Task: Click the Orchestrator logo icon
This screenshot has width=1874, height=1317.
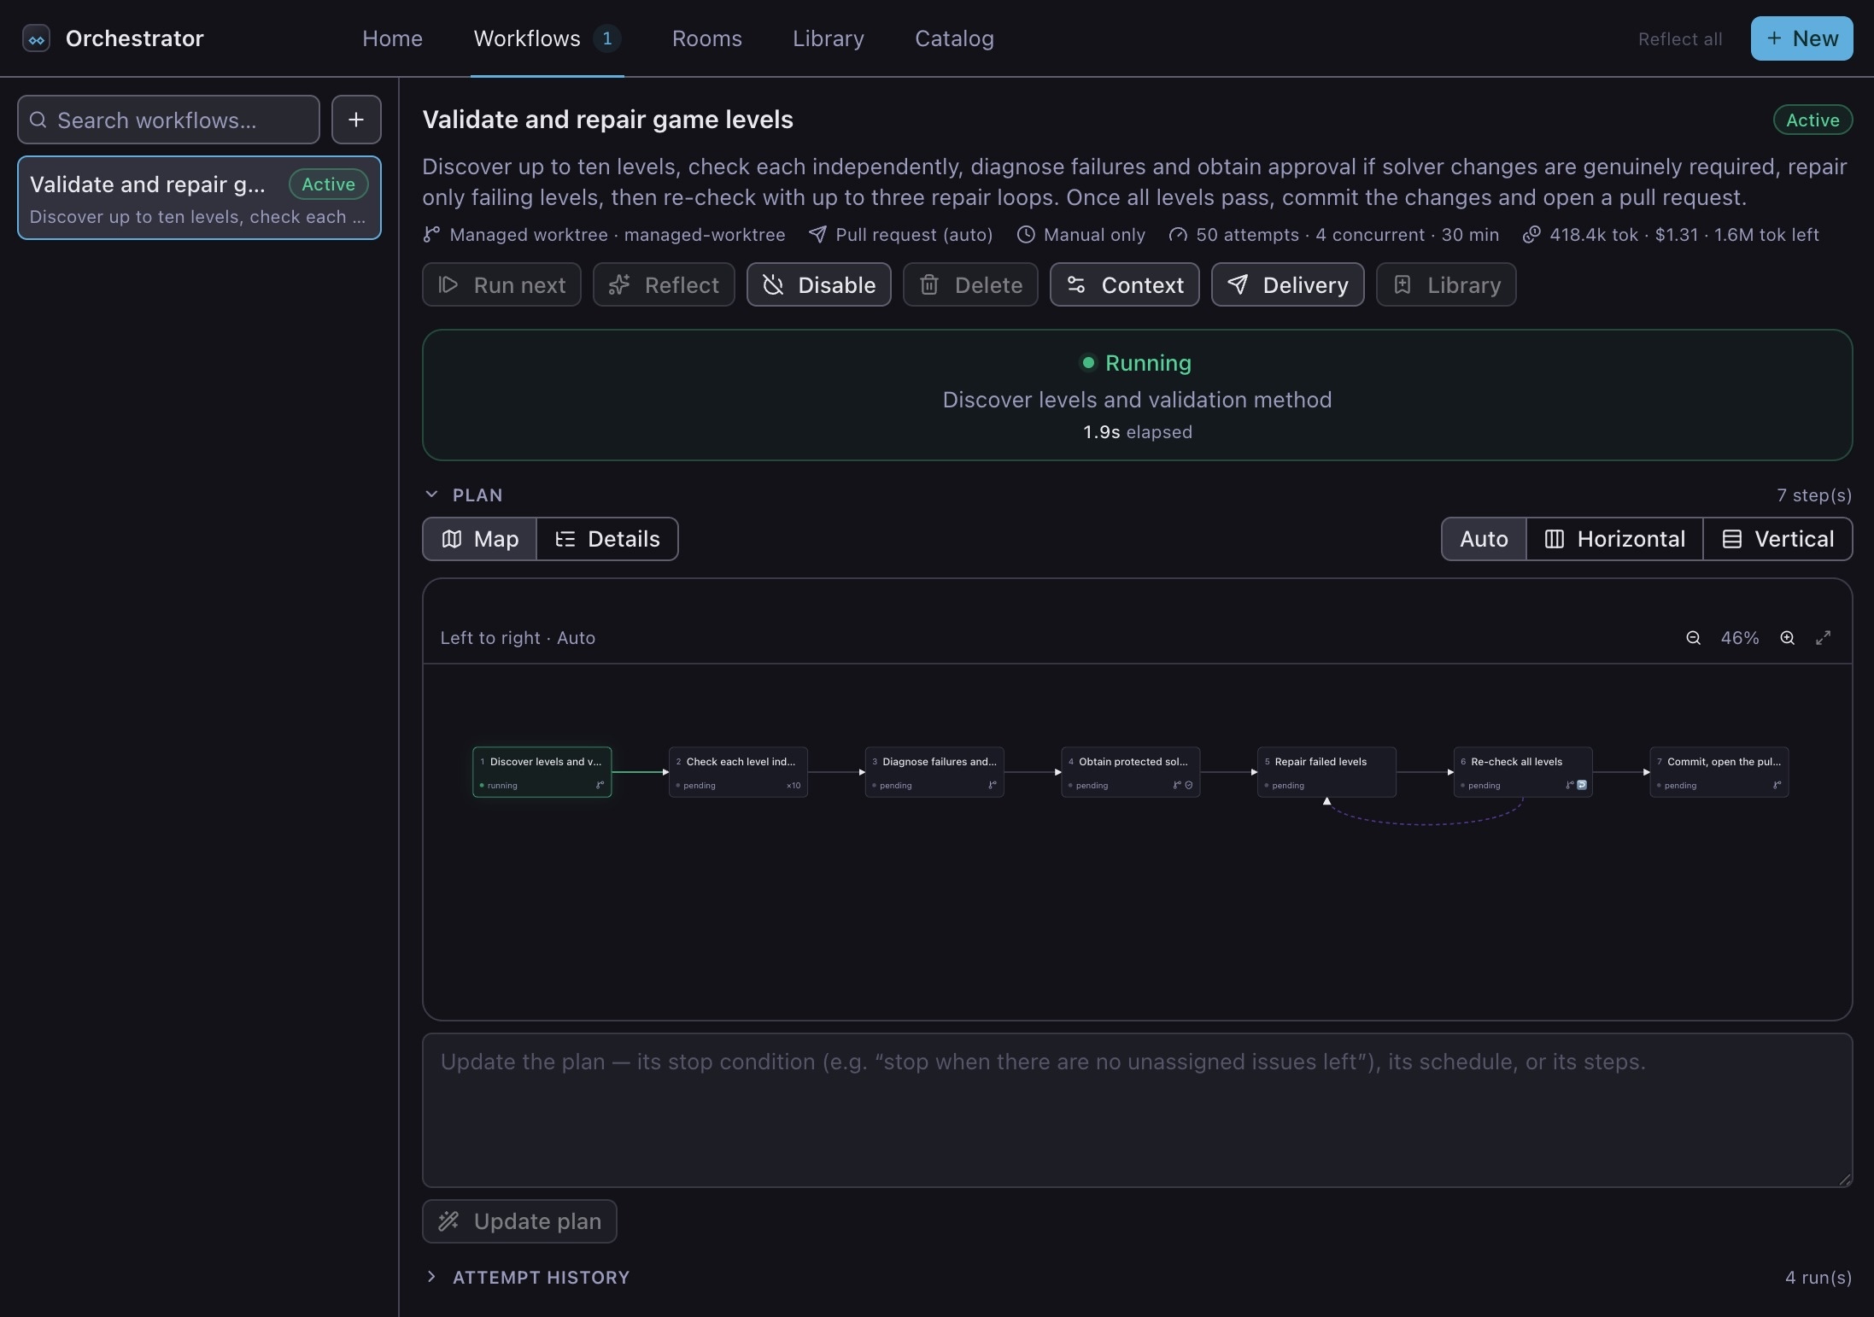Action: 36,38
